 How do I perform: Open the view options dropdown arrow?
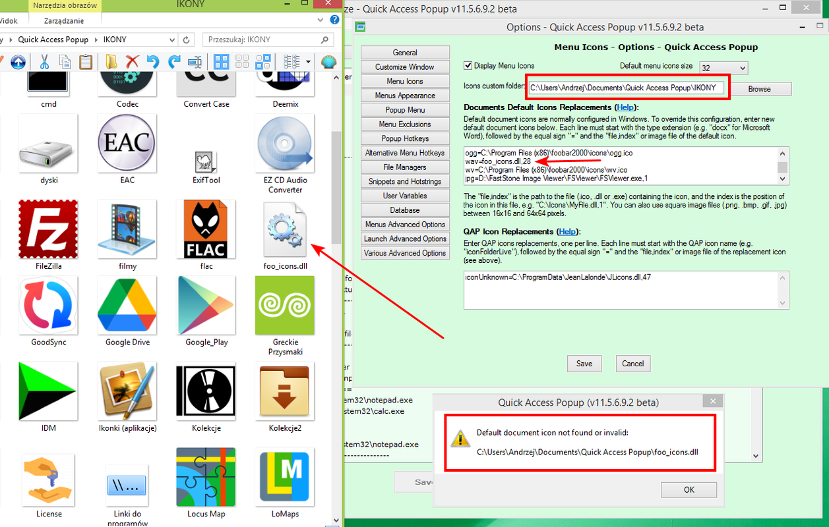click(x=308, y=62)
